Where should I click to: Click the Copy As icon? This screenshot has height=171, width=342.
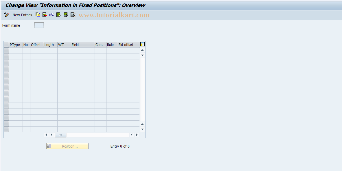click(38, 15)
